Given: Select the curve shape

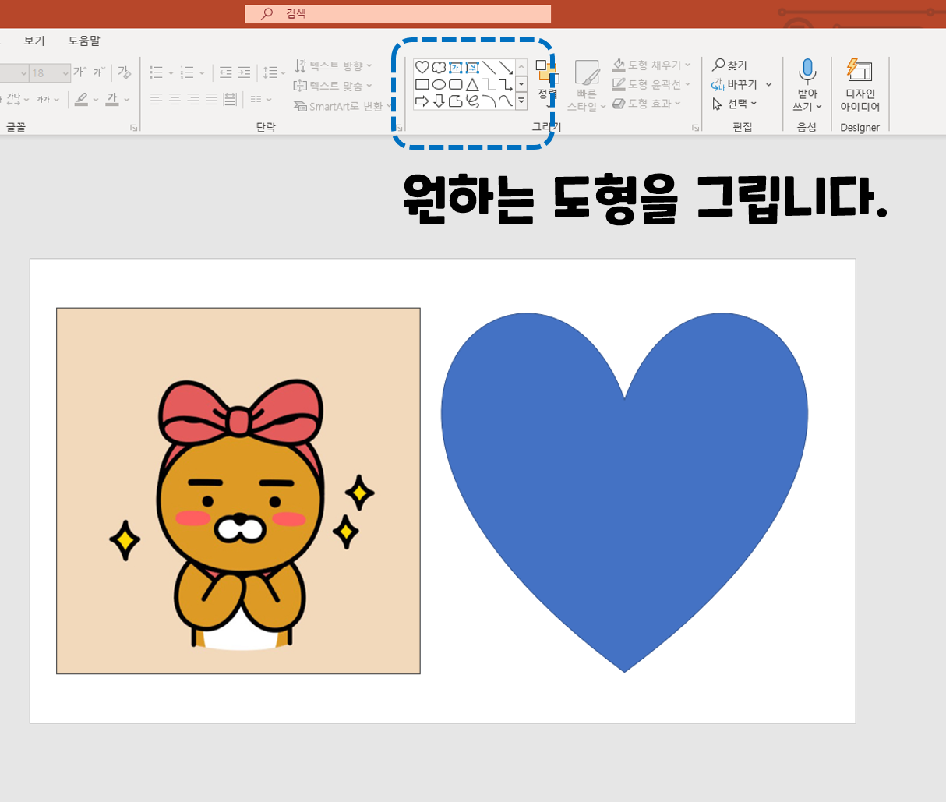Looking at the screenshot, I should tap(506, 101).
